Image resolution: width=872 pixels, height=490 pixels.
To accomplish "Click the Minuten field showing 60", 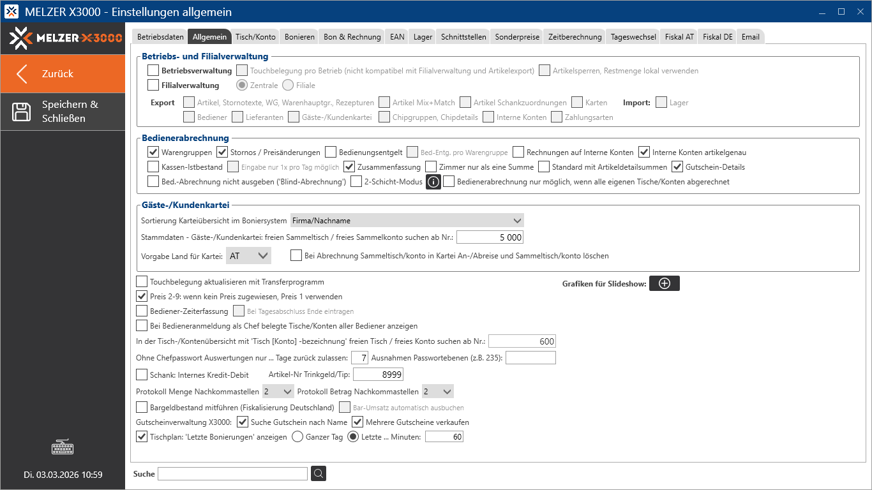I will point(444,437).
